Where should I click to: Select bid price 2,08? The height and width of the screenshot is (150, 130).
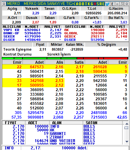(x=59, y=104)
